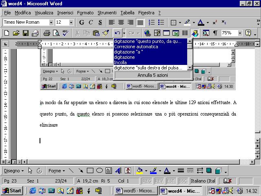This screenshot has height=196, width=261.
Task: Open the 75% zoom dropdown
Action: tap(240, 33)
